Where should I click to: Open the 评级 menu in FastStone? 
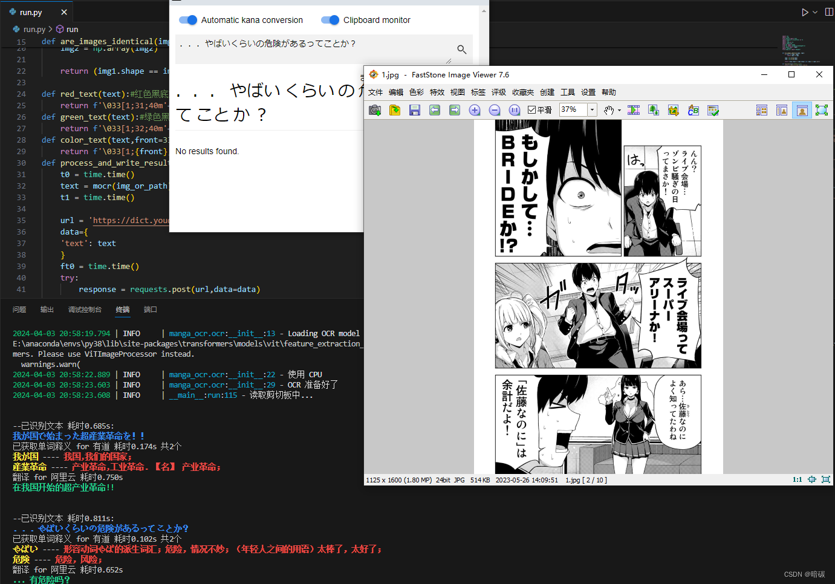coord(499,92)
